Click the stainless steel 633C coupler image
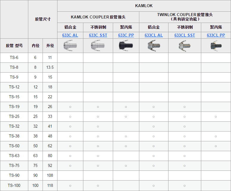Viewport: 231px width, 191px height. (98, 46)
